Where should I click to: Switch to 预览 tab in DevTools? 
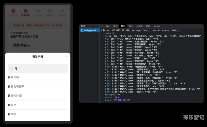[123, 26]
